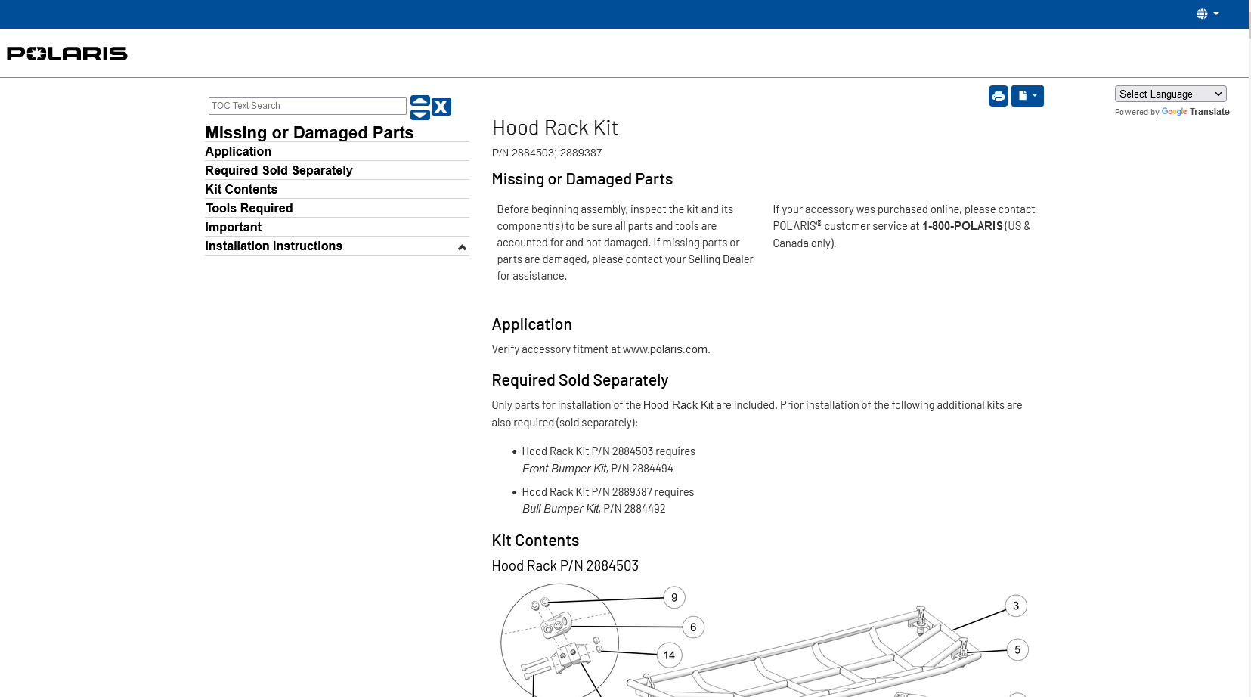This screenshot has height=697, width=1251.
Task: Jump to Required Sold Separately section
Action: tap(278, 171)
